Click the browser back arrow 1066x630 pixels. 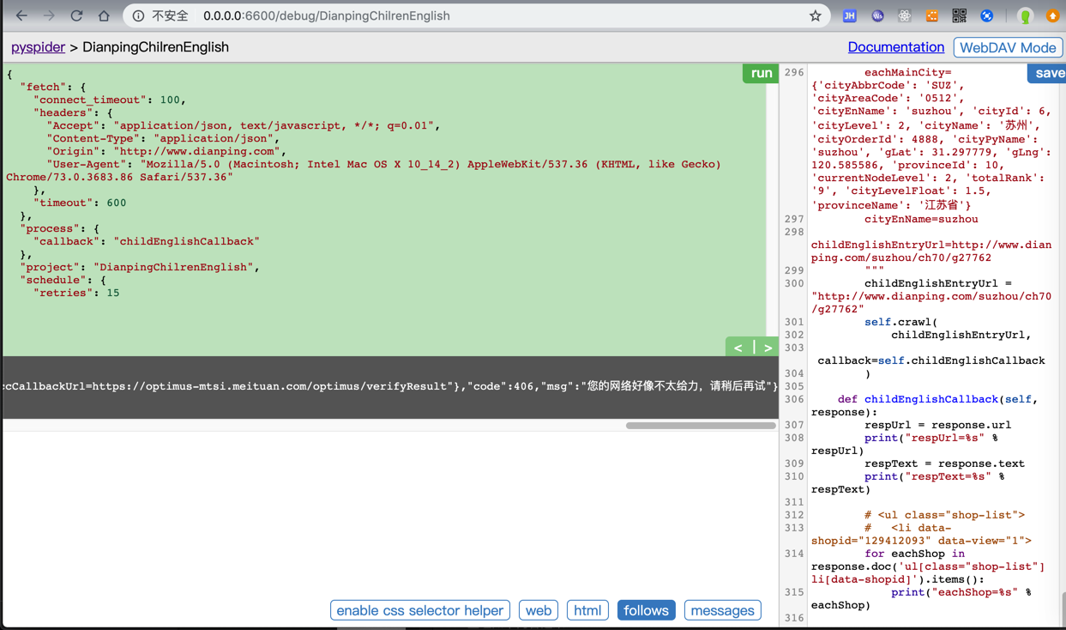[x=21, y=15]
